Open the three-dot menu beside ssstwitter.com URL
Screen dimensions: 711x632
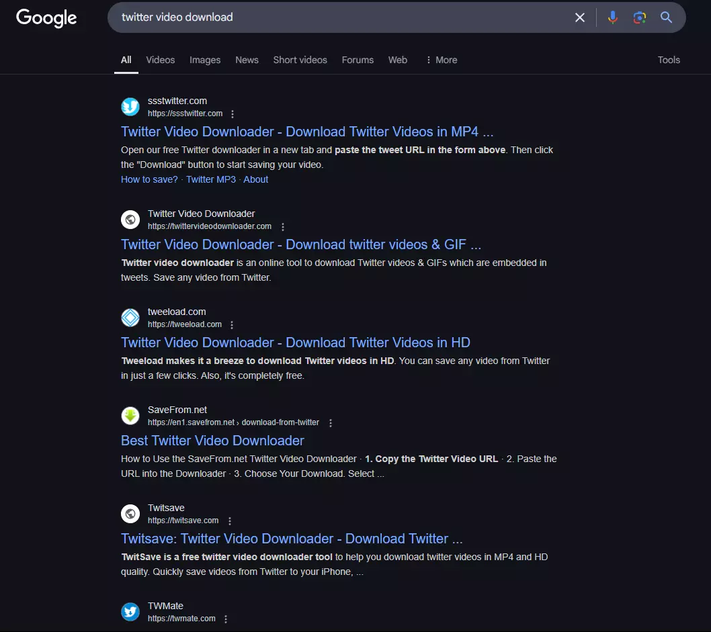coord(233,114)
